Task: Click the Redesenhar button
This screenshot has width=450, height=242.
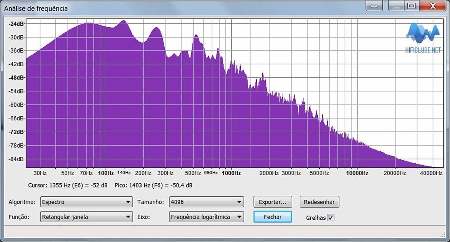Action: (x=319, y=202)
